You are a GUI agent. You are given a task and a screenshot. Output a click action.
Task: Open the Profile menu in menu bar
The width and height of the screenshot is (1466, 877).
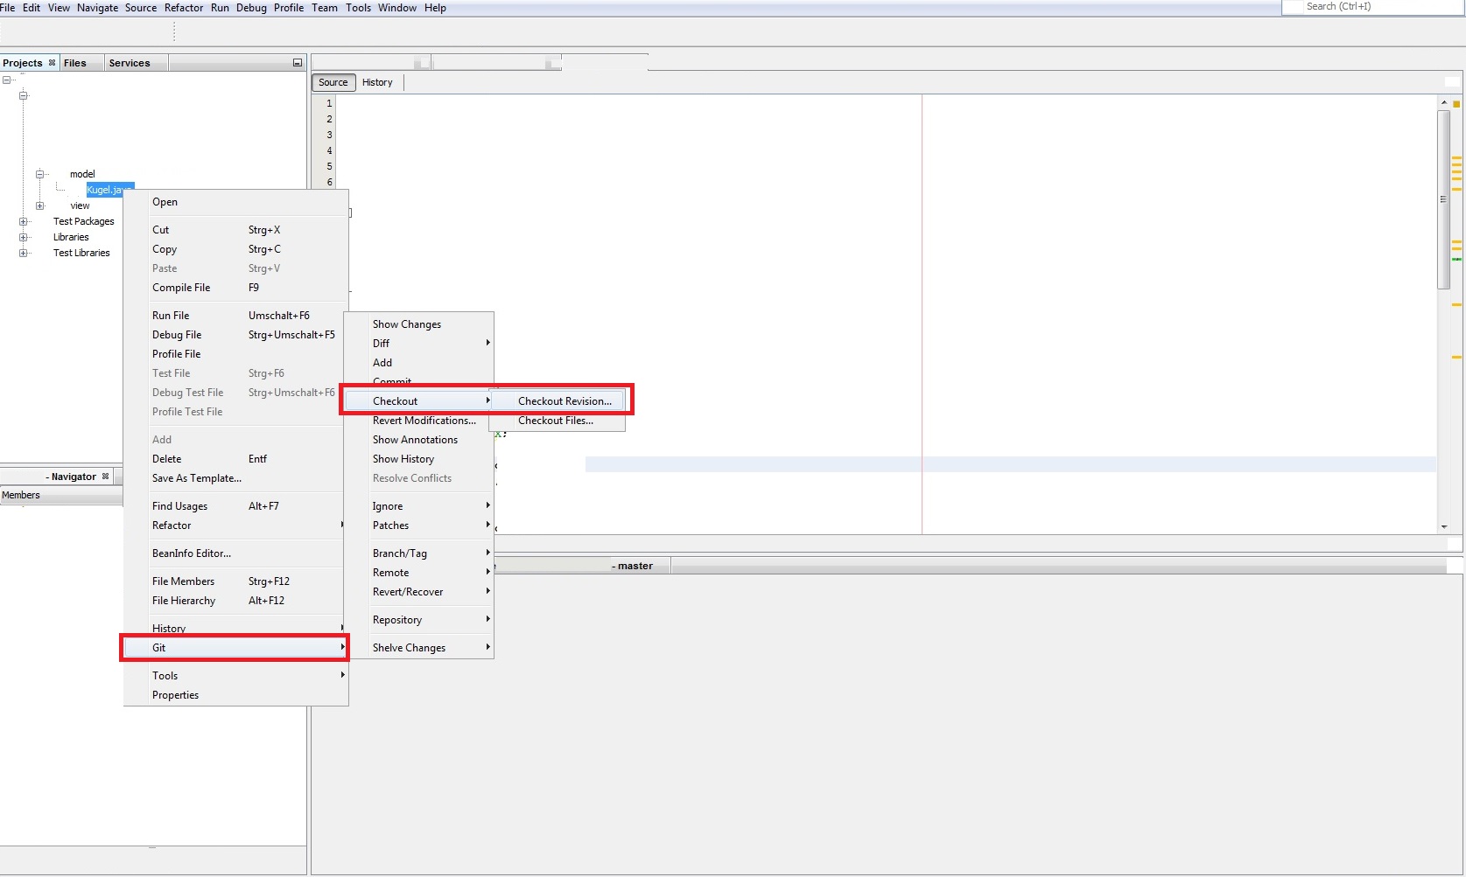[289, 8]
